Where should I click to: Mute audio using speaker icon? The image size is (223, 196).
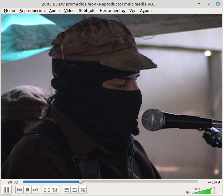[x=188, y=192]
